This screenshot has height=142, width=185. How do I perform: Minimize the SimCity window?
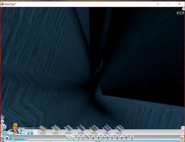(x=158, y=4)
